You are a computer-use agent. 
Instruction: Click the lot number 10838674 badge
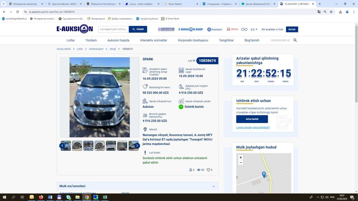pyautogui.click(x=207, y=61)
